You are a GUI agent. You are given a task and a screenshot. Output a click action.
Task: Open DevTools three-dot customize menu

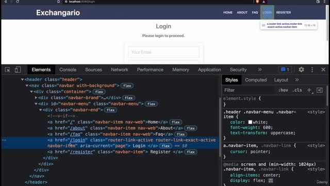[x=312, y=70]
